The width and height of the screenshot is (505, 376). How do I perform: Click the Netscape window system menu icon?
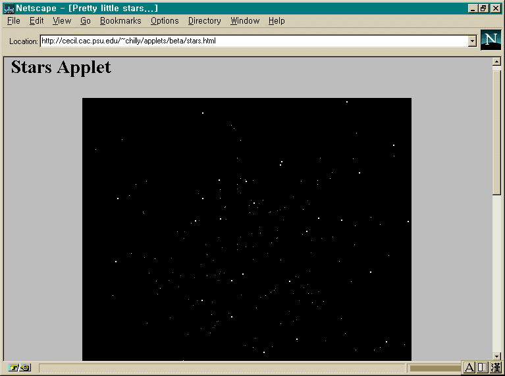[9, 9]
